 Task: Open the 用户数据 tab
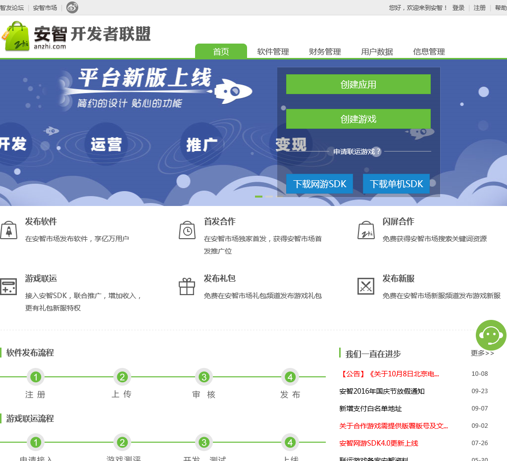(x=377, y=51)
